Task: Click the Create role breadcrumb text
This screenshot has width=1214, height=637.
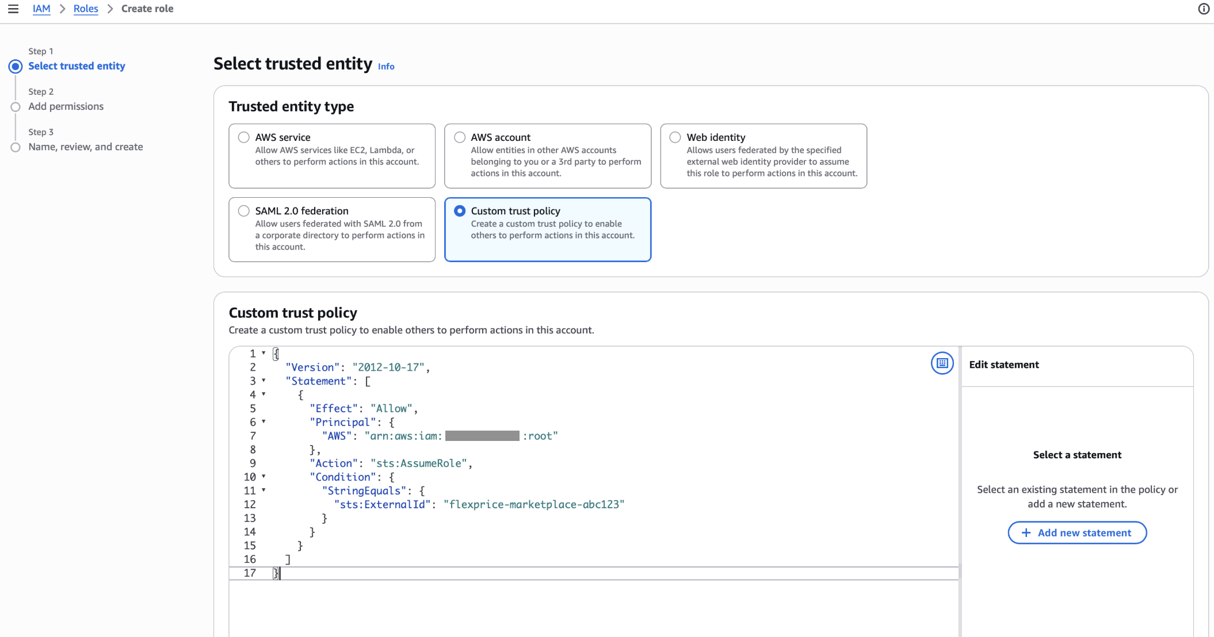Action: tap(147, 9)
